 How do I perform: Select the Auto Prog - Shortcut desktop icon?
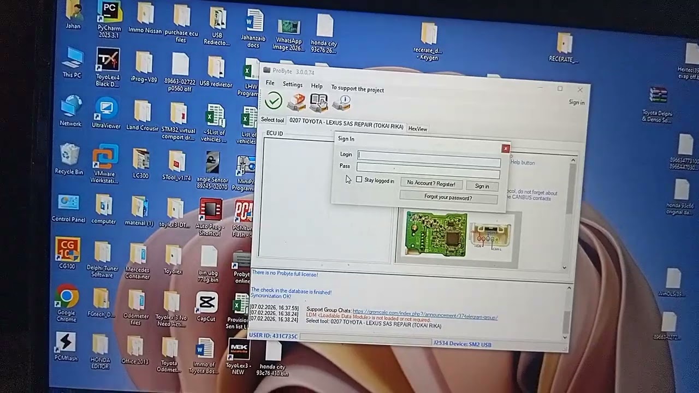click(x=210, y=217)
